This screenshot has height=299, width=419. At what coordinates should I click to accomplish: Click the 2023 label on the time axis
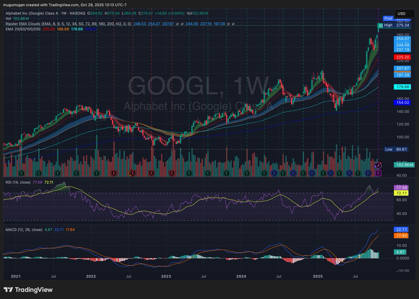click(166, 276)
